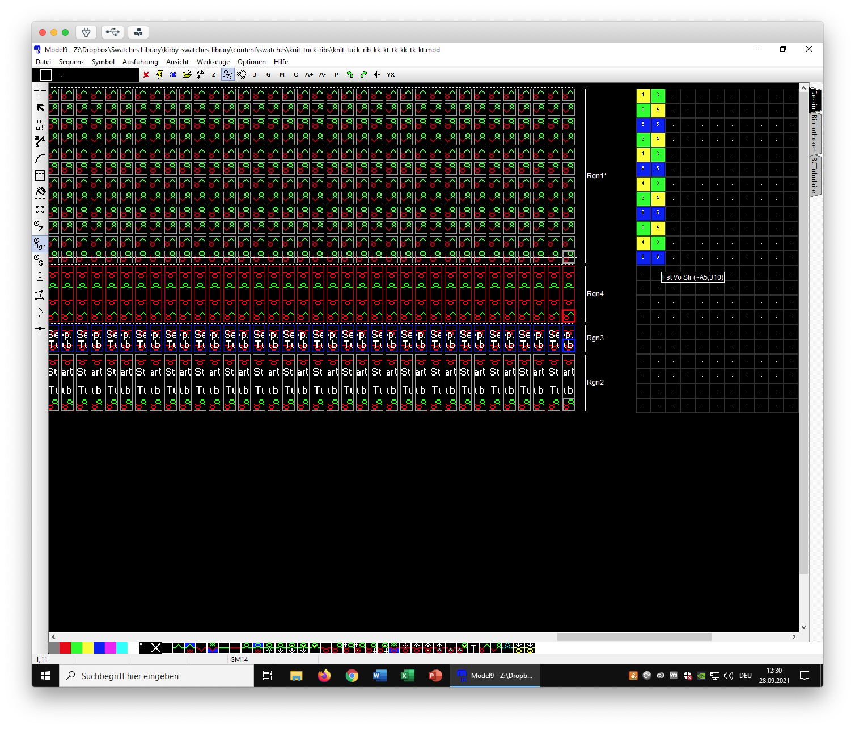Toggle the Rgn region mode button
The image size is (855, 729).
click(40, 243)
